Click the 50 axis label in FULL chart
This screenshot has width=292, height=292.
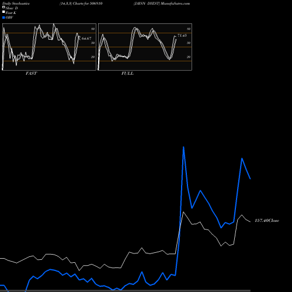[189, 43]
